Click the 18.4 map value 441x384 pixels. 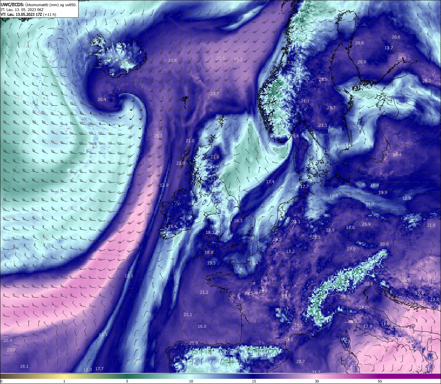pyautogui.click(x=254, y=263)
